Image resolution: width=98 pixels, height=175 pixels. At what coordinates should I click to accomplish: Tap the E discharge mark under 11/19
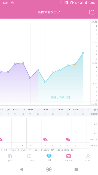pos(23,145)
